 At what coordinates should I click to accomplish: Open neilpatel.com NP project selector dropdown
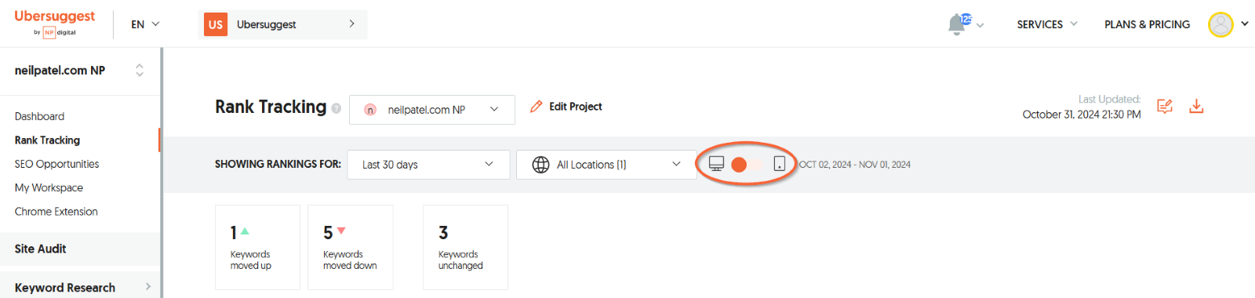click(x=432, y=110)
